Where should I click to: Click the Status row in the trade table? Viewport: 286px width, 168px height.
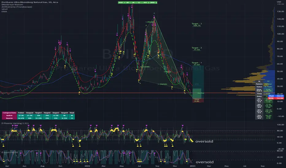click(264, 87)
